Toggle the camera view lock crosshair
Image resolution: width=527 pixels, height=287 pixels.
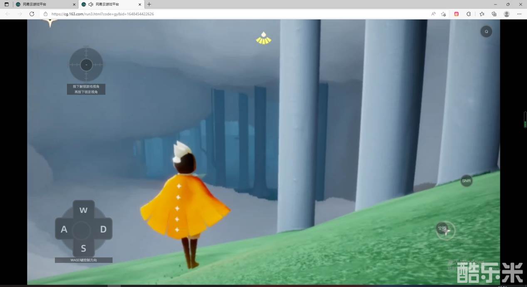[86, 65]
